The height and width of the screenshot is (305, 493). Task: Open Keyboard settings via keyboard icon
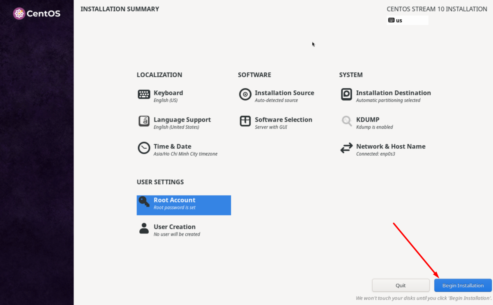click(x=144, y=94)
